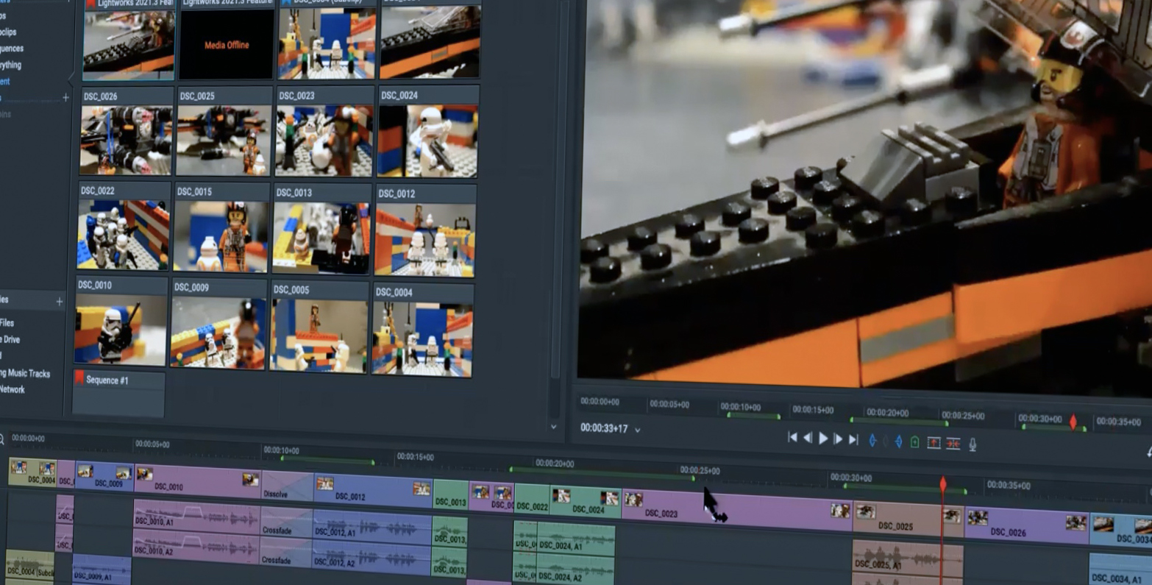Jump to the end of the sequence
This screenshot has width=1152, height=585.
853,439
